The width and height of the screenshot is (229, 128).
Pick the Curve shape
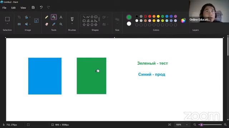point(88,17)
